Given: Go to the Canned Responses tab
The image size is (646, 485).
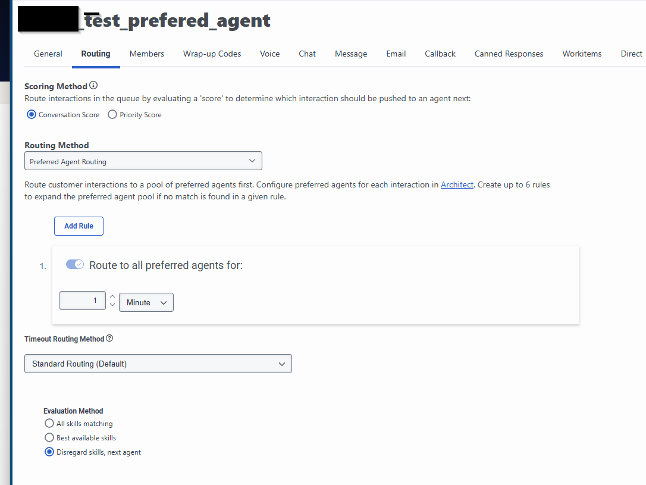Looking at the screenshot, I should tap(509, 54).
